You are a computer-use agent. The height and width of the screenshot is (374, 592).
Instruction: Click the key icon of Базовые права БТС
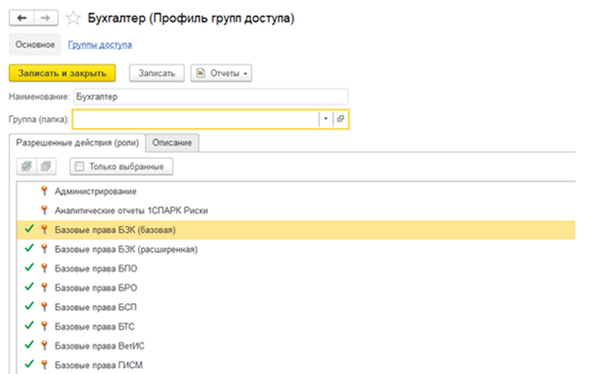[x=44, y=326]
